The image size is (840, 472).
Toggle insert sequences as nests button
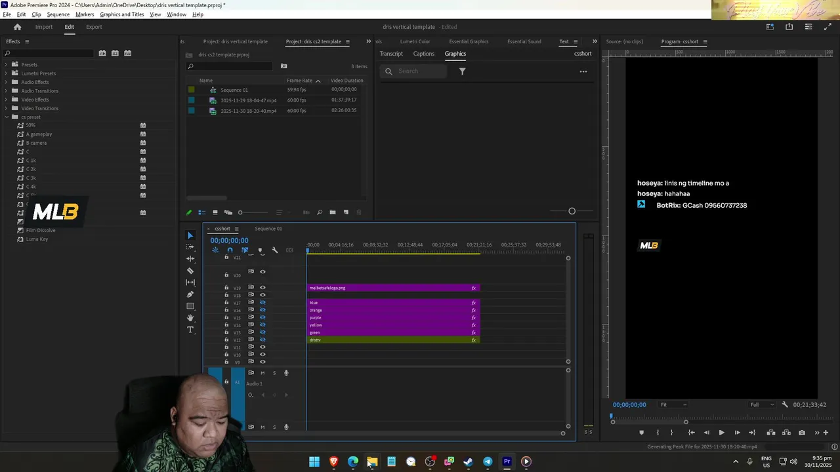click(215, 250)
